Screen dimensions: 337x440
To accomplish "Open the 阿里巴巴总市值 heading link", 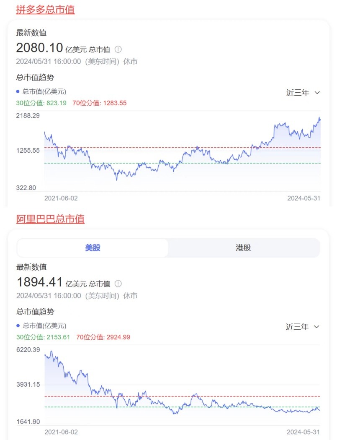I will pyautogui.click(x=50, y=219).
